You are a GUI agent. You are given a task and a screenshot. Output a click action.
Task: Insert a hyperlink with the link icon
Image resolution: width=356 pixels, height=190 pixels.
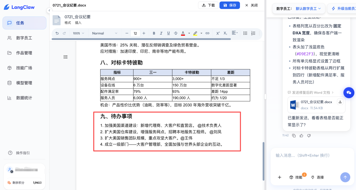[207, 33]
